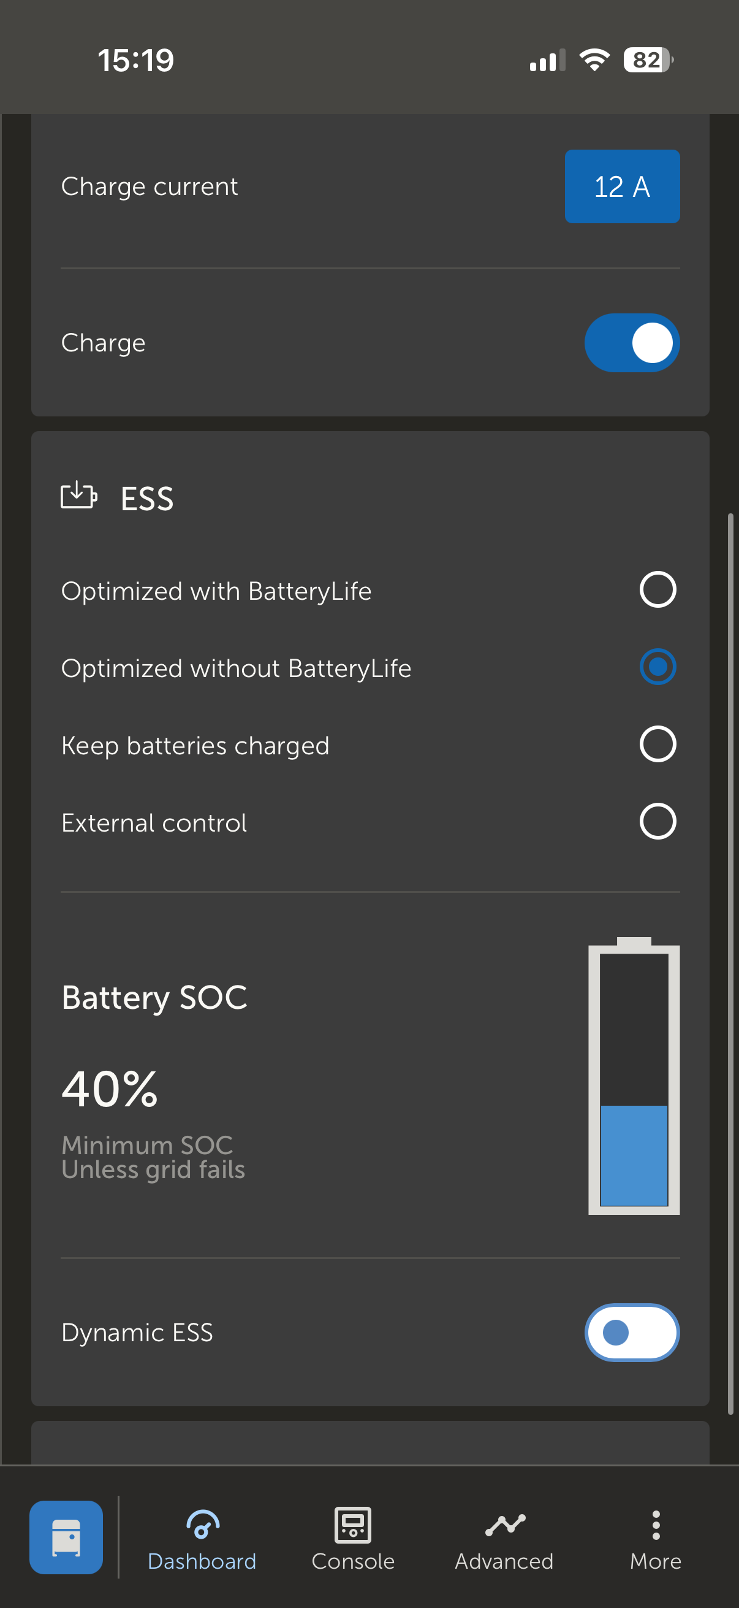739x1608 pixels.
Task: Switch to the Console tab label
Action: [x=353, y=1561]
